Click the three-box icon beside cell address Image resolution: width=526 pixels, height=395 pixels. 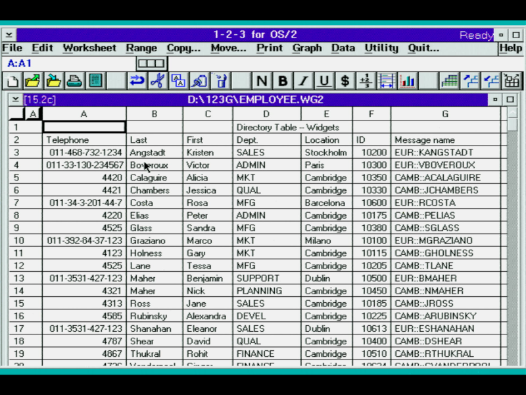(x=152, y=63)
